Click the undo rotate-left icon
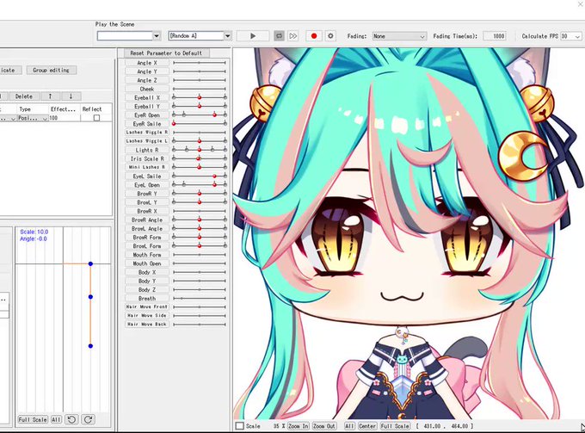585x433 pixels. (x=71, y=419)
